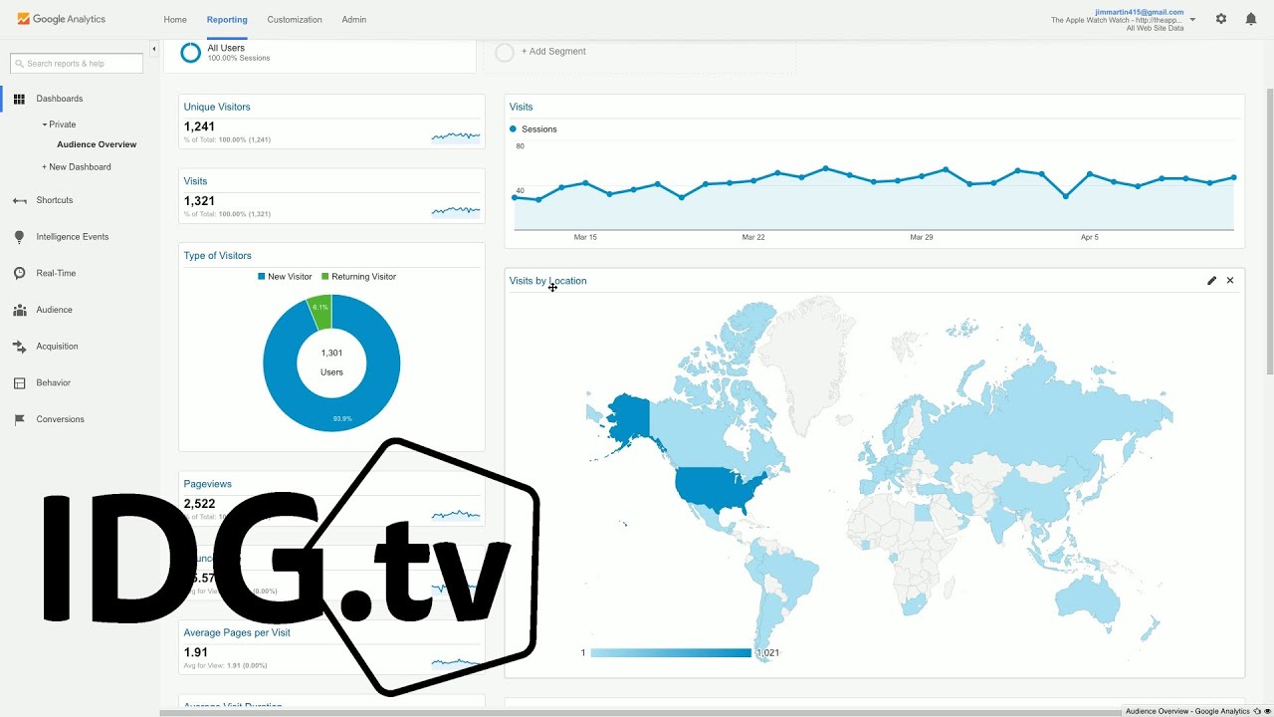This screenshot has width=1274, height=717.
Task: Open the Acquisition reports section
Action: 57,347
